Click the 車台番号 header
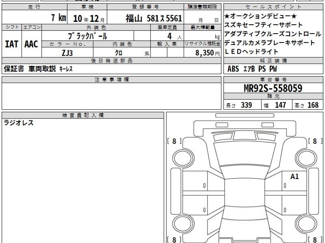Viewport: 325px width, 243px height. (273, 80)
